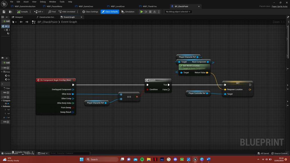The image size is (290, 163).
Task: Open the Cmd console type dropdown
Action: click(x=43, y=153)
